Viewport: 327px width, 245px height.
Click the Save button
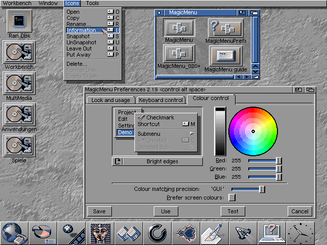99,211
